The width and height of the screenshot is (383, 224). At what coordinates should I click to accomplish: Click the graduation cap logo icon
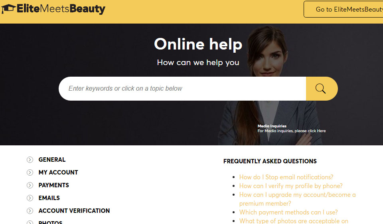[x=8, y=9]
